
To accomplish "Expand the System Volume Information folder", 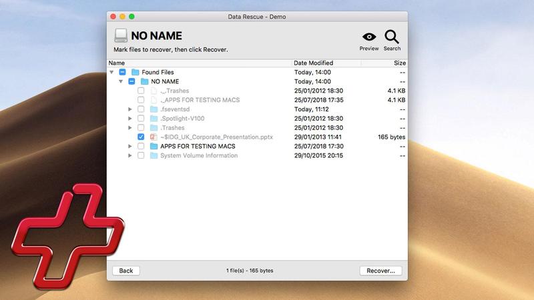I will click(x=129, y=155).
